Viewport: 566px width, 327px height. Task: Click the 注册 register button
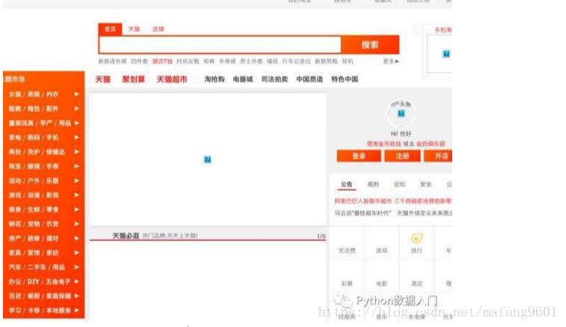[x=402, y=156]
